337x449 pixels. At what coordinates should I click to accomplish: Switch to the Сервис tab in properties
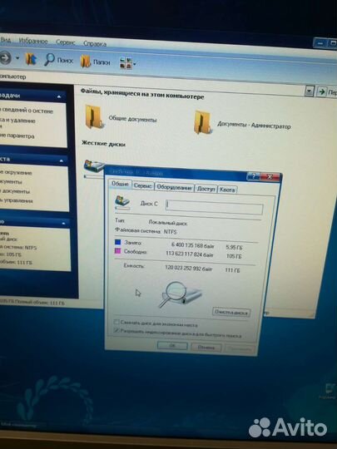(x=143, y=186)
